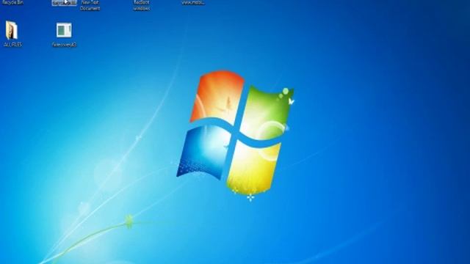Select the screenshot-thumbnail file icon beside ALL FILES
The image size is (470, 264).
[64, 30]
